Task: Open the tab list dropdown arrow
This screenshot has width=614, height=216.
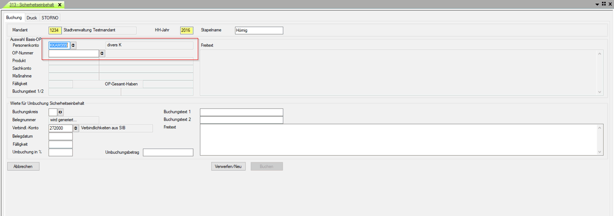Action: (598, 4)
